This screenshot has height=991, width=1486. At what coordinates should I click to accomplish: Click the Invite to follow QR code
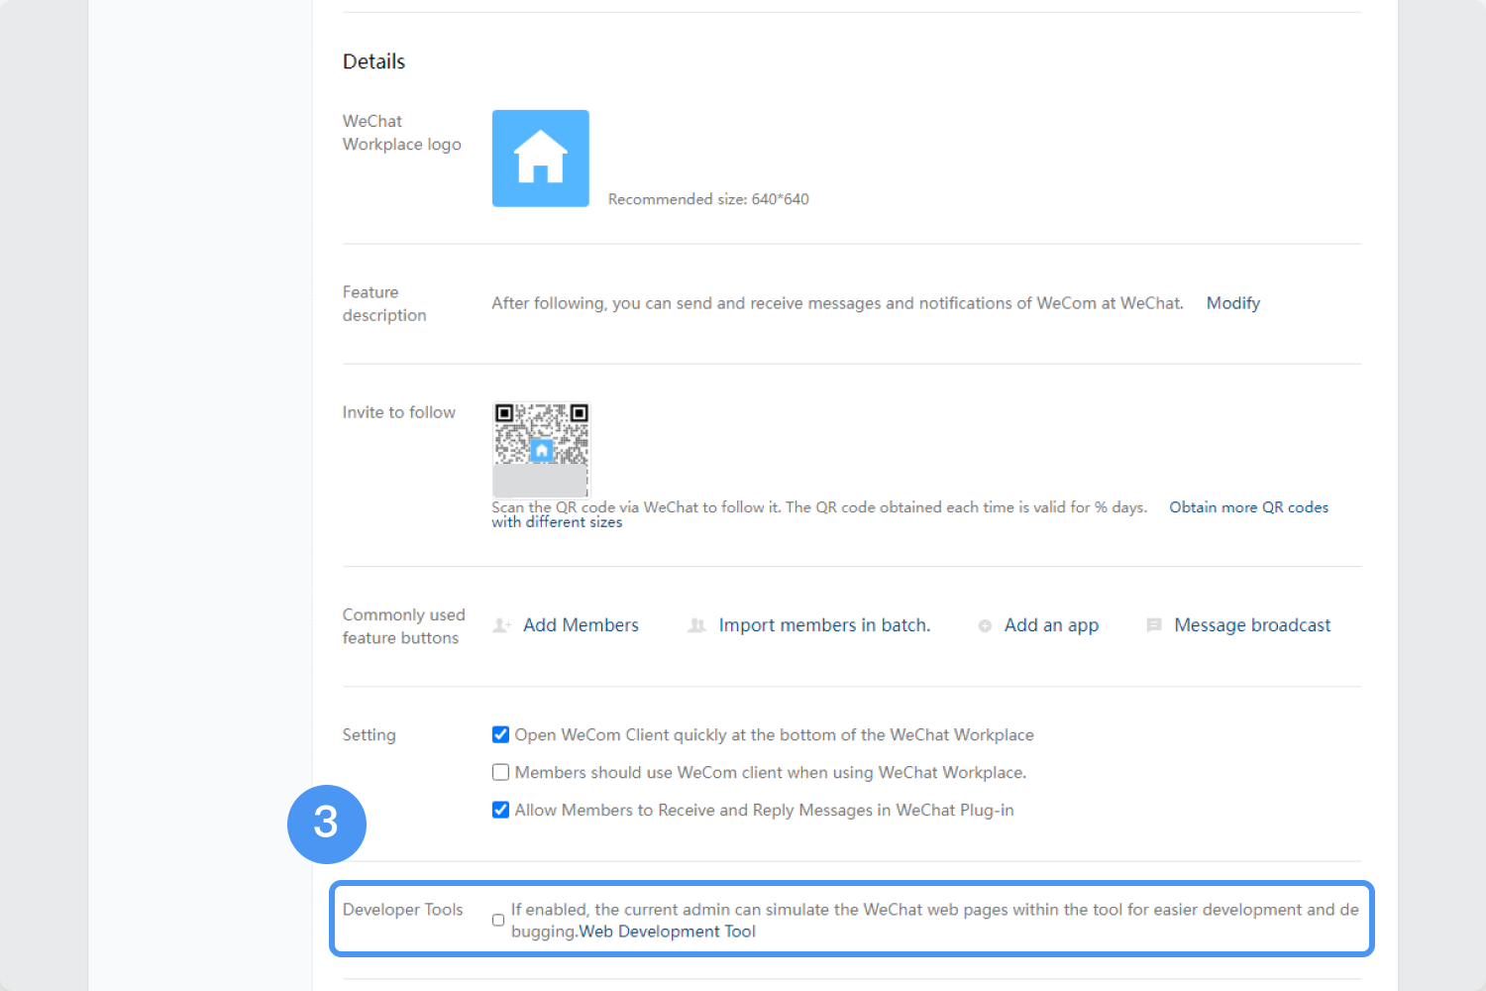point(541,449)
